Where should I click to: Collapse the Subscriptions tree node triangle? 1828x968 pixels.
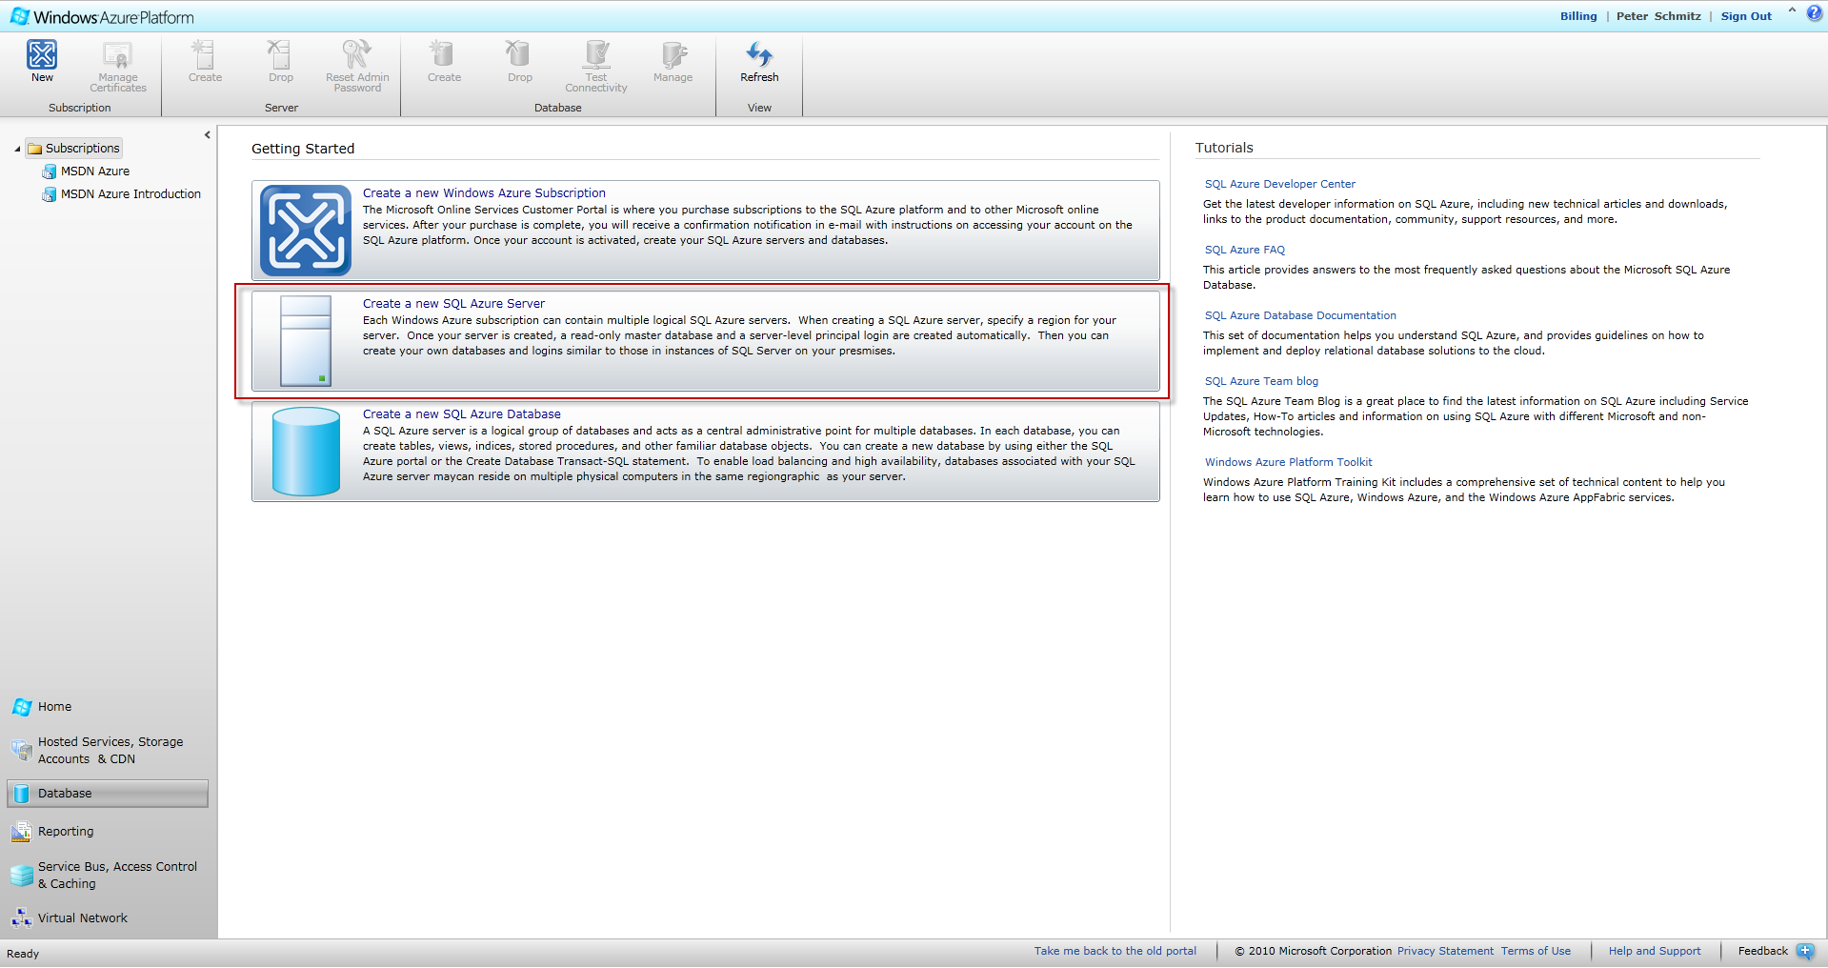(17, 149)
